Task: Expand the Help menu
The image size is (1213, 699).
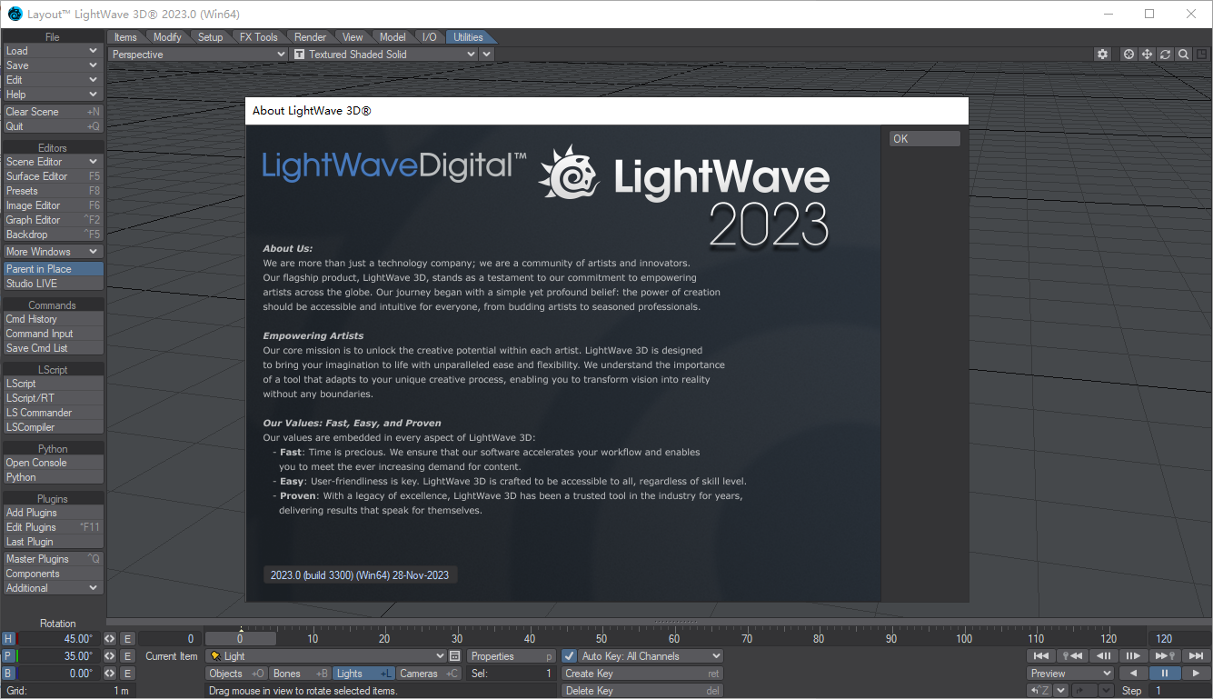Action: coord(53,95)
